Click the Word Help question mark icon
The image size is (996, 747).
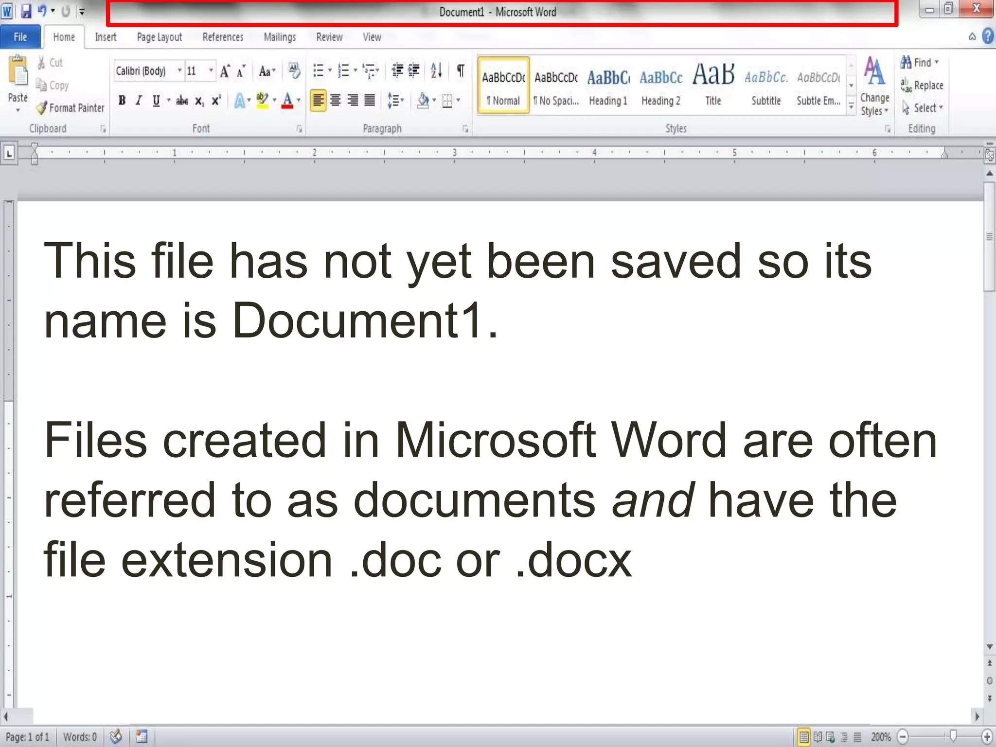pyautogui.click(x=988, y=36)
